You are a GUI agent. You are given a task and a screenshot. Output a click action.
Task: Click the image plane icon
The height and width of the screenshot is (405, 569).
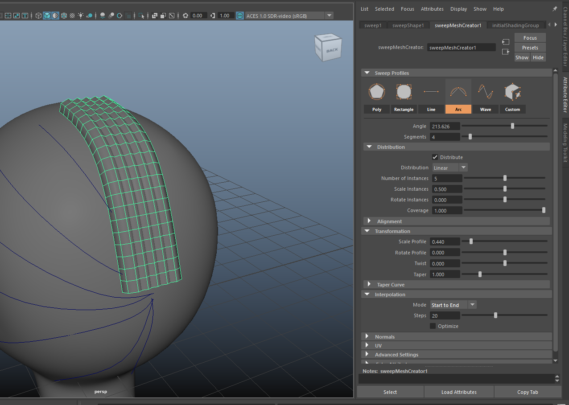[x=16, y=16]
